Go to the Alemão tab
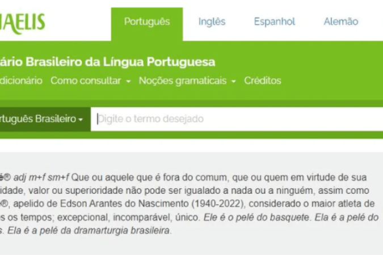 click(x=340, y=22)
